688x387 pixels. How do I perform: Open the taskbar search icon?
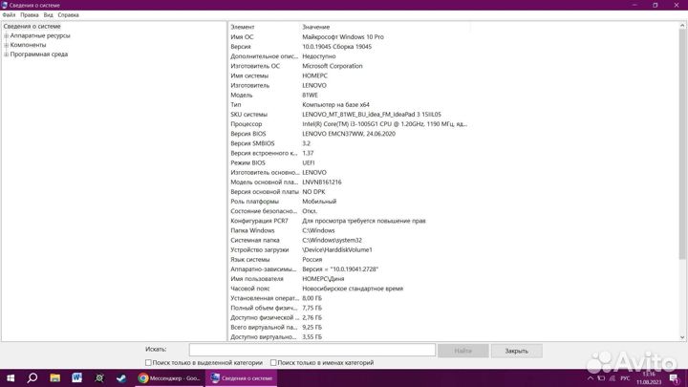point(32,378)
